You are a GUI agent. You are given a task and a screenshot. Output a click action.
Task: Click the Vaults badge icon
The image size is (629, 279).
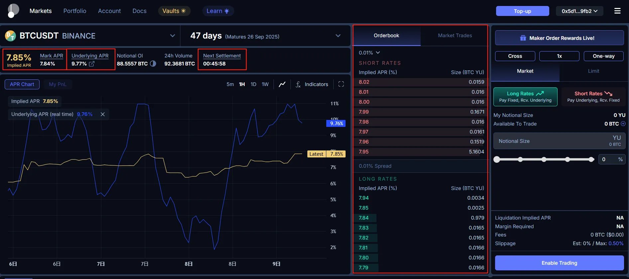point(183,11)
